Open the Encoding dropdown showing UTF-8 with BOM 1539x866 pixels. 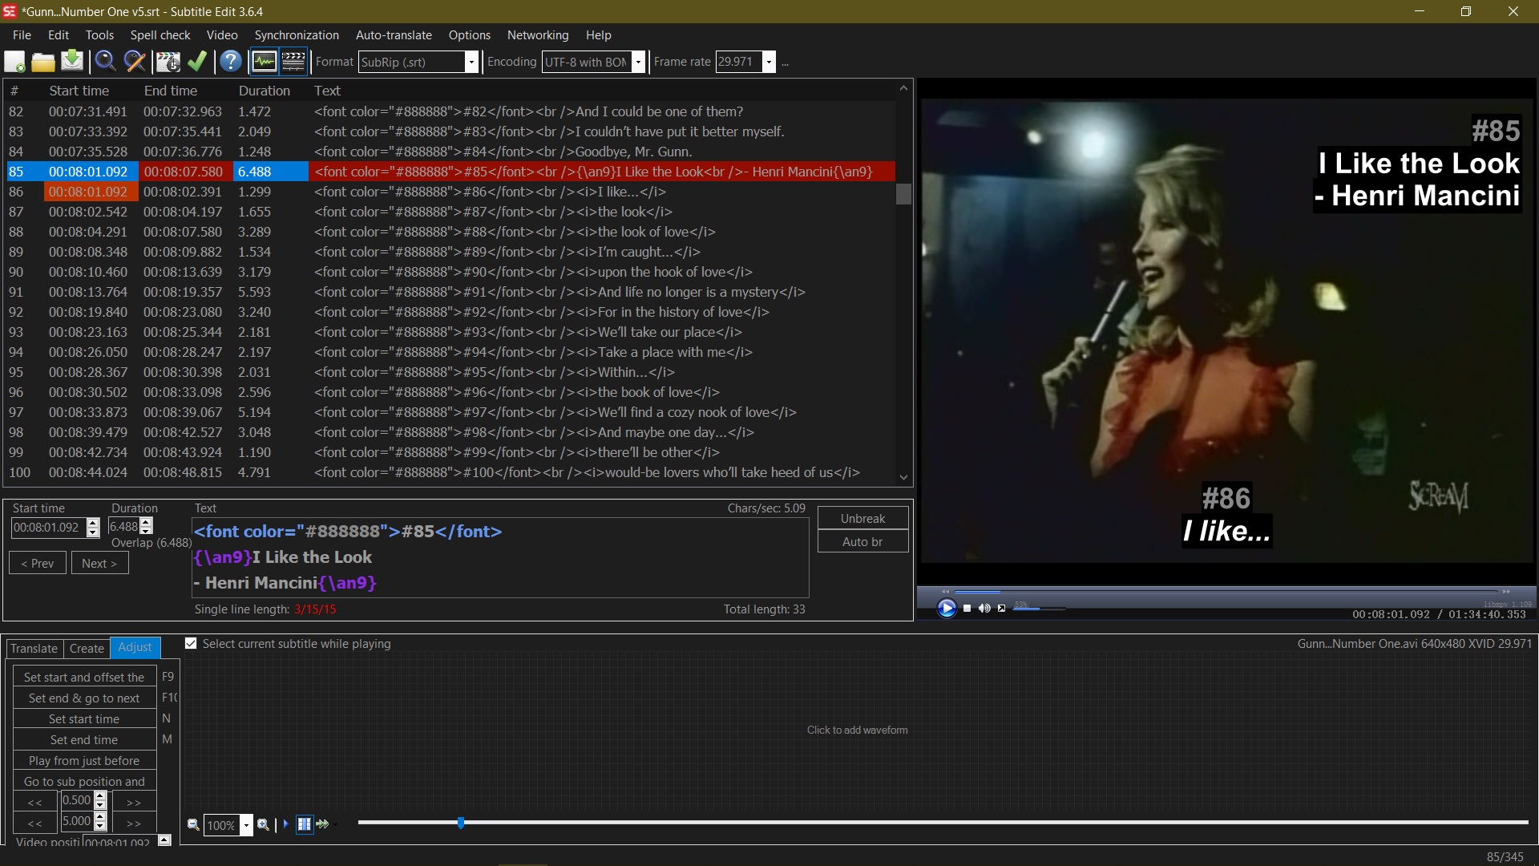pos(637,62)
